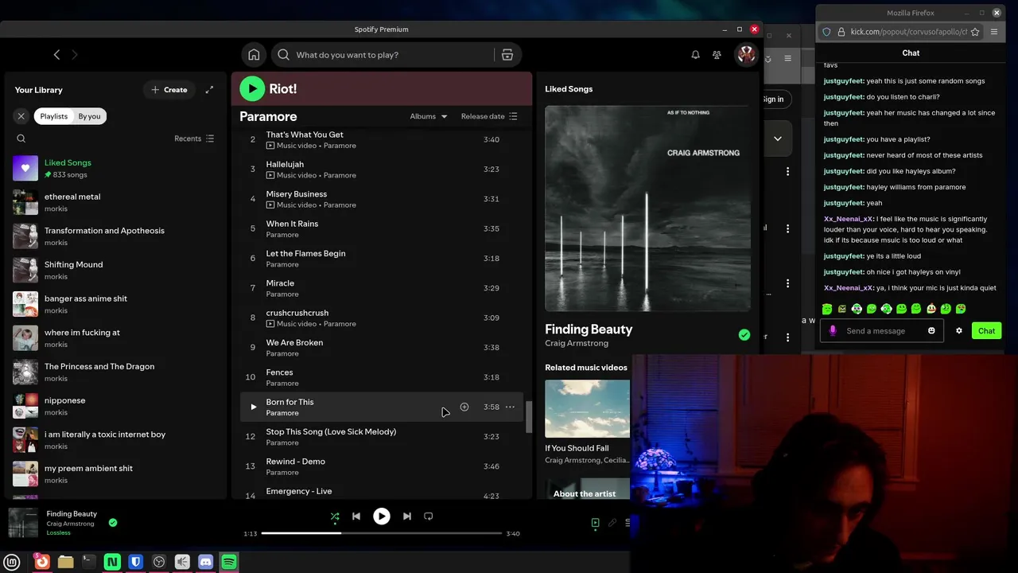The height and width of the screenshot is (573, 1018).
Task: Open the Browse icon in search bar
Action: point(507,55)
